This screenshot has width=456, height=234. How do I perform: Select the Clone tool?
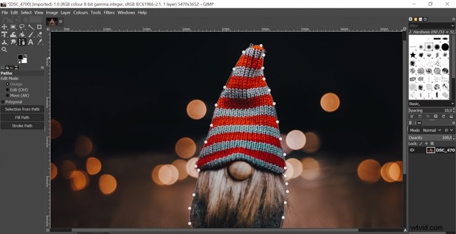pos(4,42)
